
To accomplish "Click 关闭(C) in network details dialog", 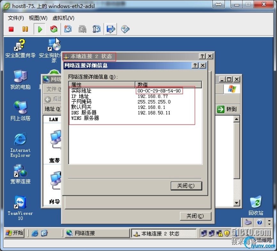I will tap(186, 186).
